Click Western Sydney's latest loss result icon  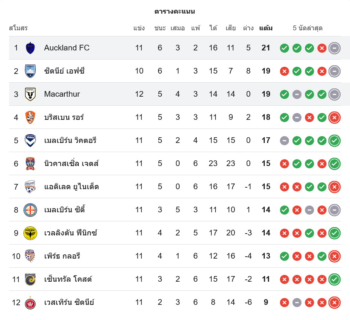click(x=334, y=303)
